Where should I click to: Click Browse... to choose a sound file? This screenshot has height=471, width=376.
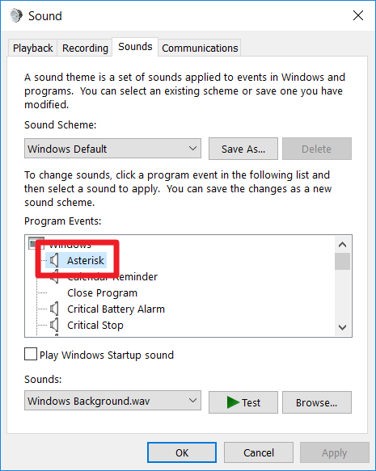pyautogui.click(x=317, y=402)
